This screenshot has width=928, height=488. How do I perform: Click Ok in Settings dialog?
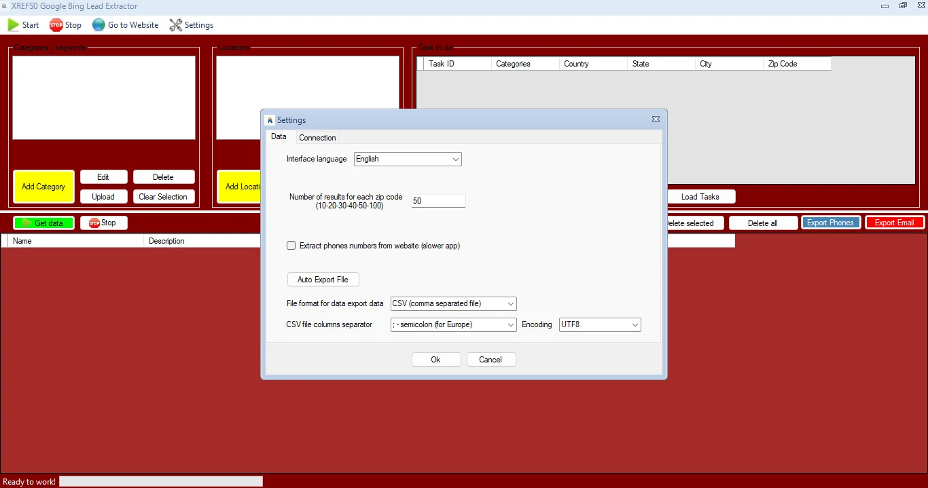click(436, 360)
